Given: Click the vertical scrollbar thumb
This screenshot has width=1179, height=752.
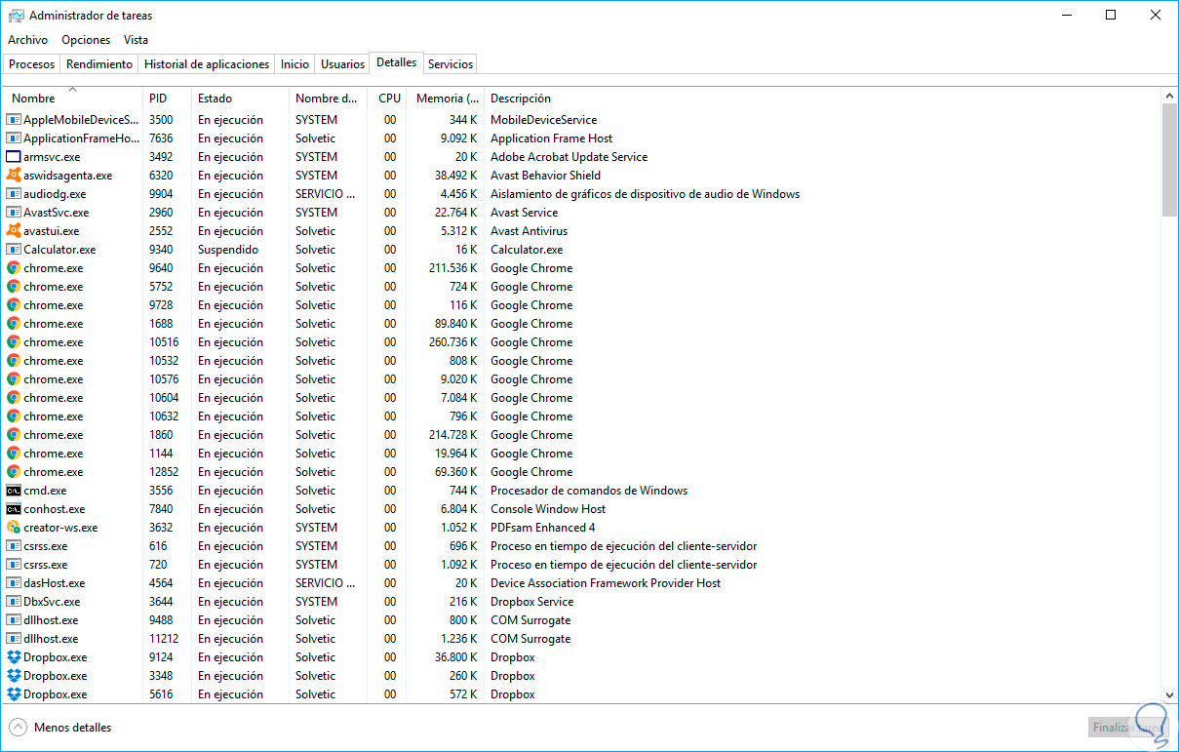Looking at the screenshot, I should [x=1170, y=160].
